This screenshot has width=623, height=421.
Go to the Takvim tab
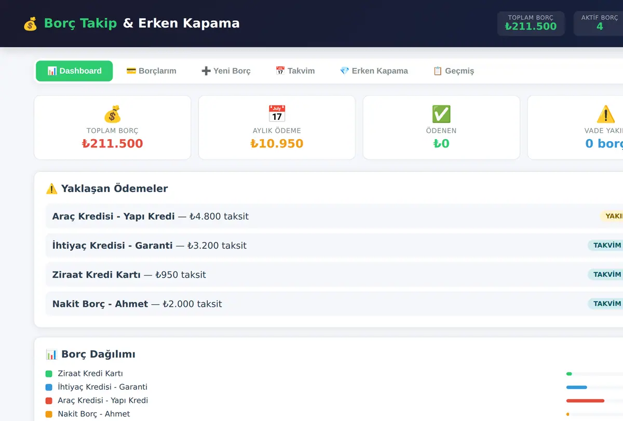[x=295, y=71]
